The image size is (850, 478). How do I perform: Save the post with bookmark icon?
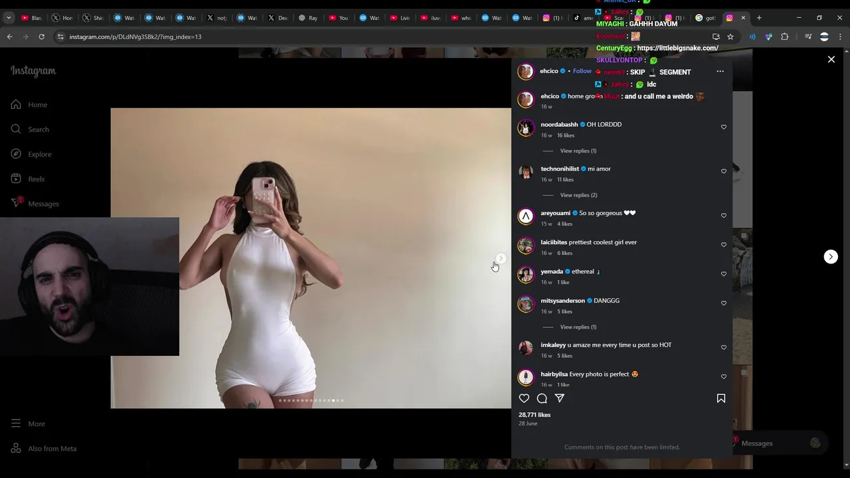tap(721, 398)
